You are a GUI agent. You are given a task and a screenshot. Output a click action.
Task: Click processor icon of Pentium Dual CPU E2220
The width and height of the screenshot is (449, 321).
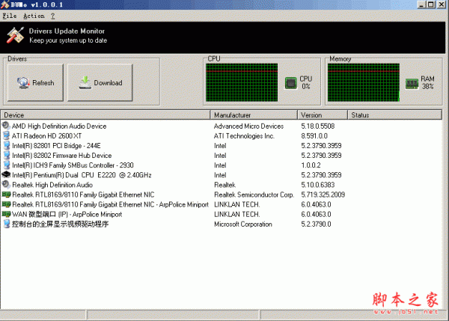coord(6,174)
